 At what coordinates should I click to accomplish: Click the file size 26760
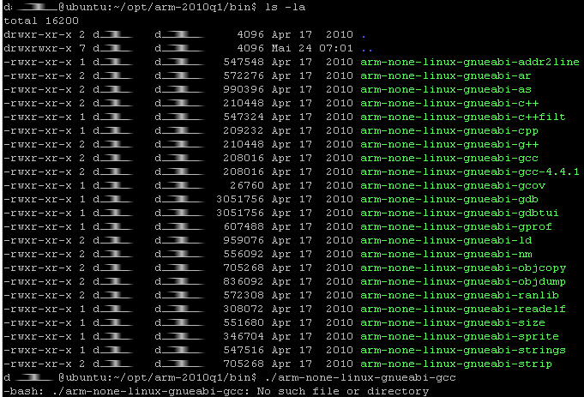pyautogui.click(x=247, y=185)
